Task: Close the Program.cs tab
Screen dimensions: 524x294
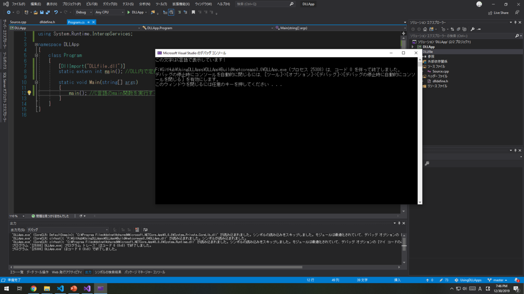Action: (93, 22)
